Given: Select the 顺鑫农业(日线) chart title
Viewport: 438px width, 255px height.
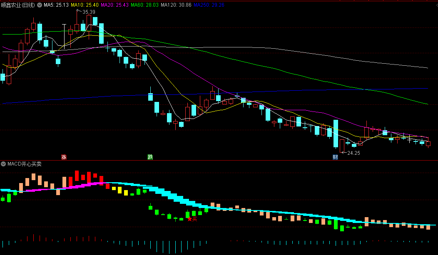Looking at the screenshot, I should (18, 5).
